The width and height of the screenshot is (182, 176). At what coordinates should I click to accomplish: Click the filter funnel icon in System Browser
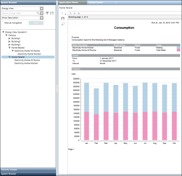(x=47, y=13)
